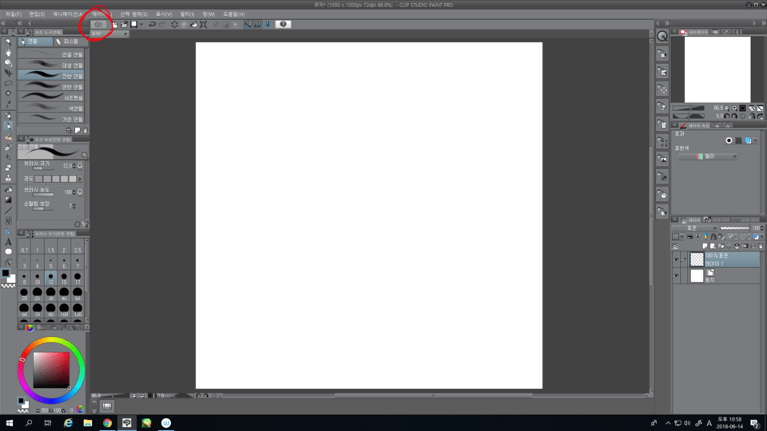767x431 pixels.
Task: Expand save options dropdown arrow
Action: [141, 24]
